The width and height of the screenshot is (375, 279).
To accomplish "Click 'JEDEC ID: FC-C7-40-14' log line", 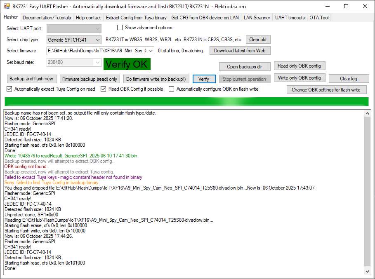I will tap(28, 252).
